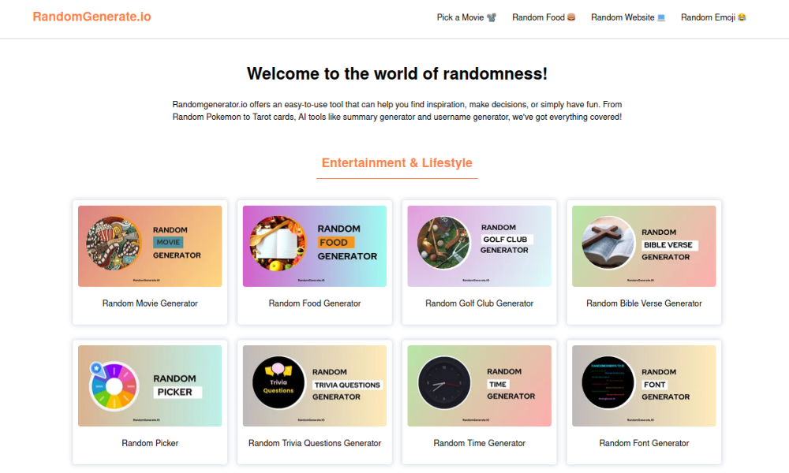Open the Random Food Generator text link
The height and width of the screenshot is (473, 789).
(x=315, y=304)
